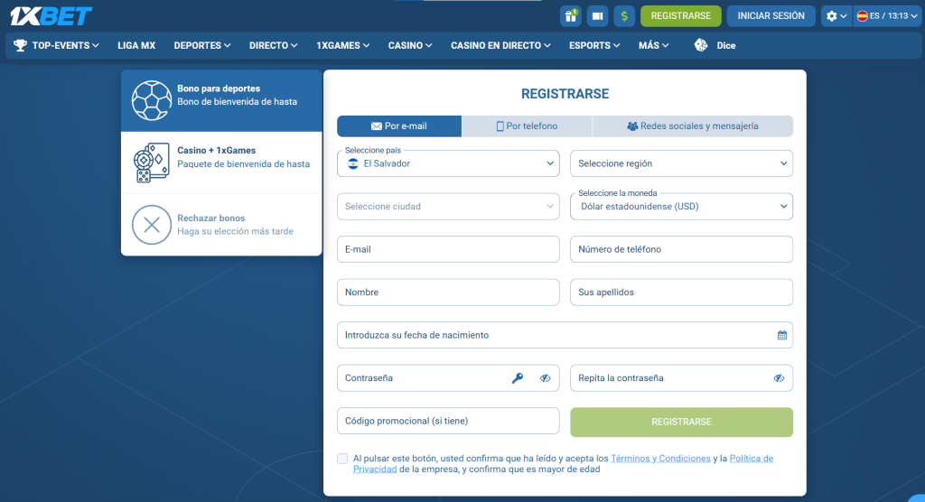This screenshot has height=502, width=925.
Task: Open the CASINO menu
Action: [x=410, y=45]
